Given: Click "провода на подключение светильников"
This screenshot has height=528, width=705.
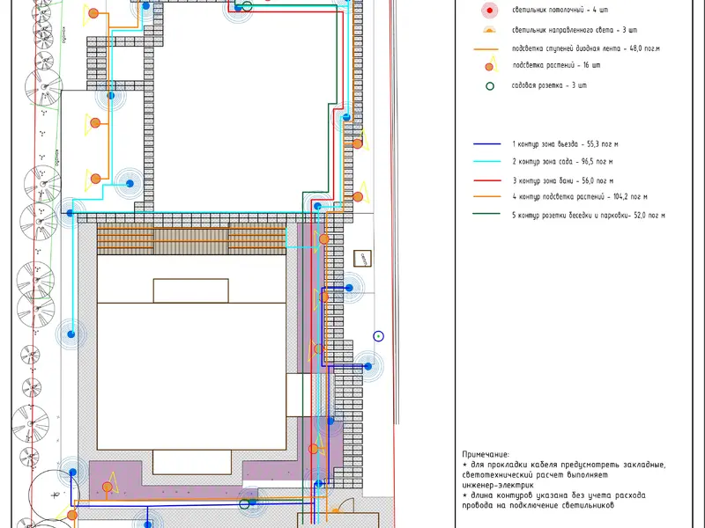Looking at the screenshot, I should 538,505.
